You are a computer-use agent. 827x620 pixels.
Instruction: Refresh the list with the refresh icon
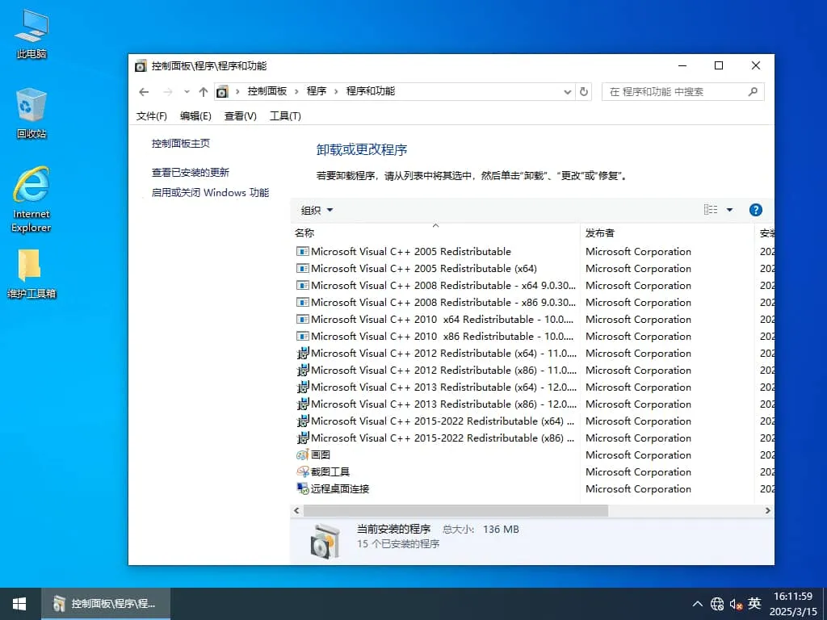(584, 91)
